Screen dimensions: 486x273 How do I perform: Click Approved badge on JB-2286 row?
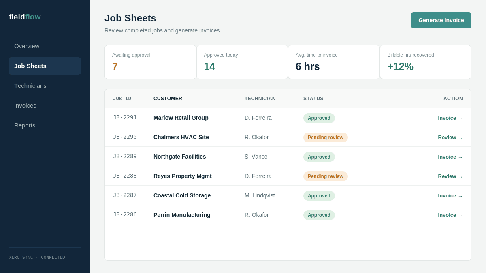[x=319, y=215]
